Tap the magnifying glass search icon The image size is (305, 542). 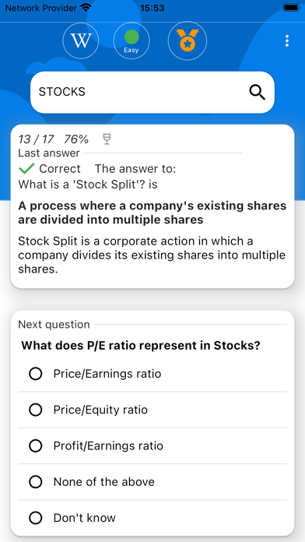(x=258, y=93)
